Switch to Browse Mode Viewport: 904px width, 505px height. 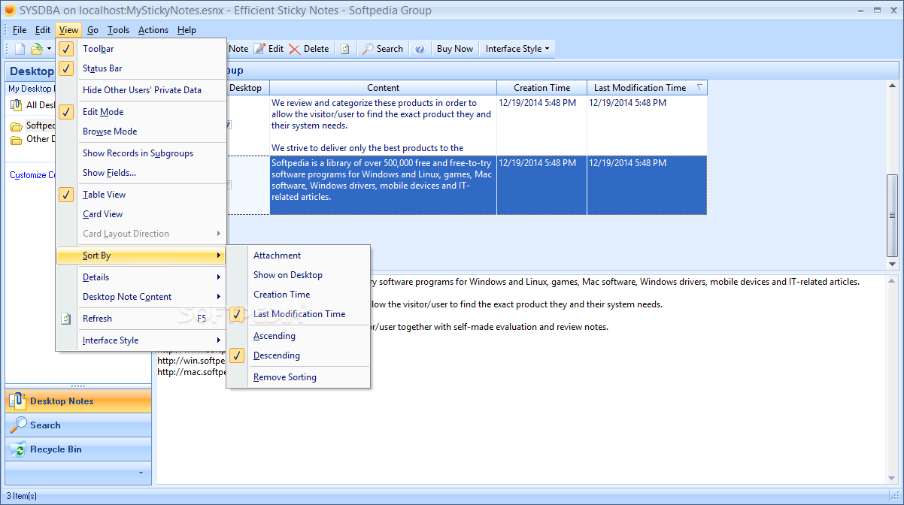pyautogui.click(x=141, y=132)
